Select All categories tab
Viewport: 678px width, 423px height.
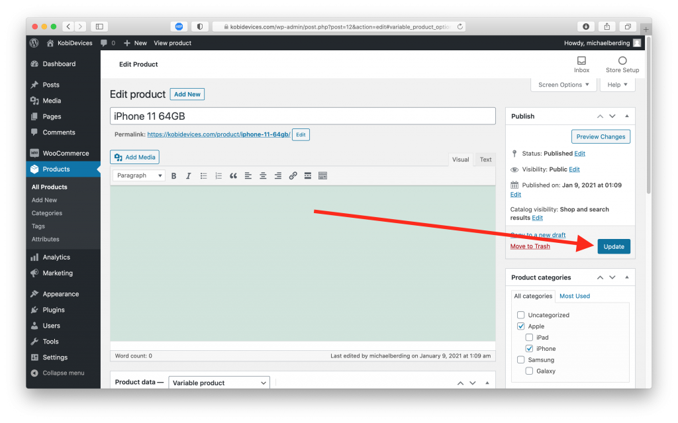coord(533,296)
